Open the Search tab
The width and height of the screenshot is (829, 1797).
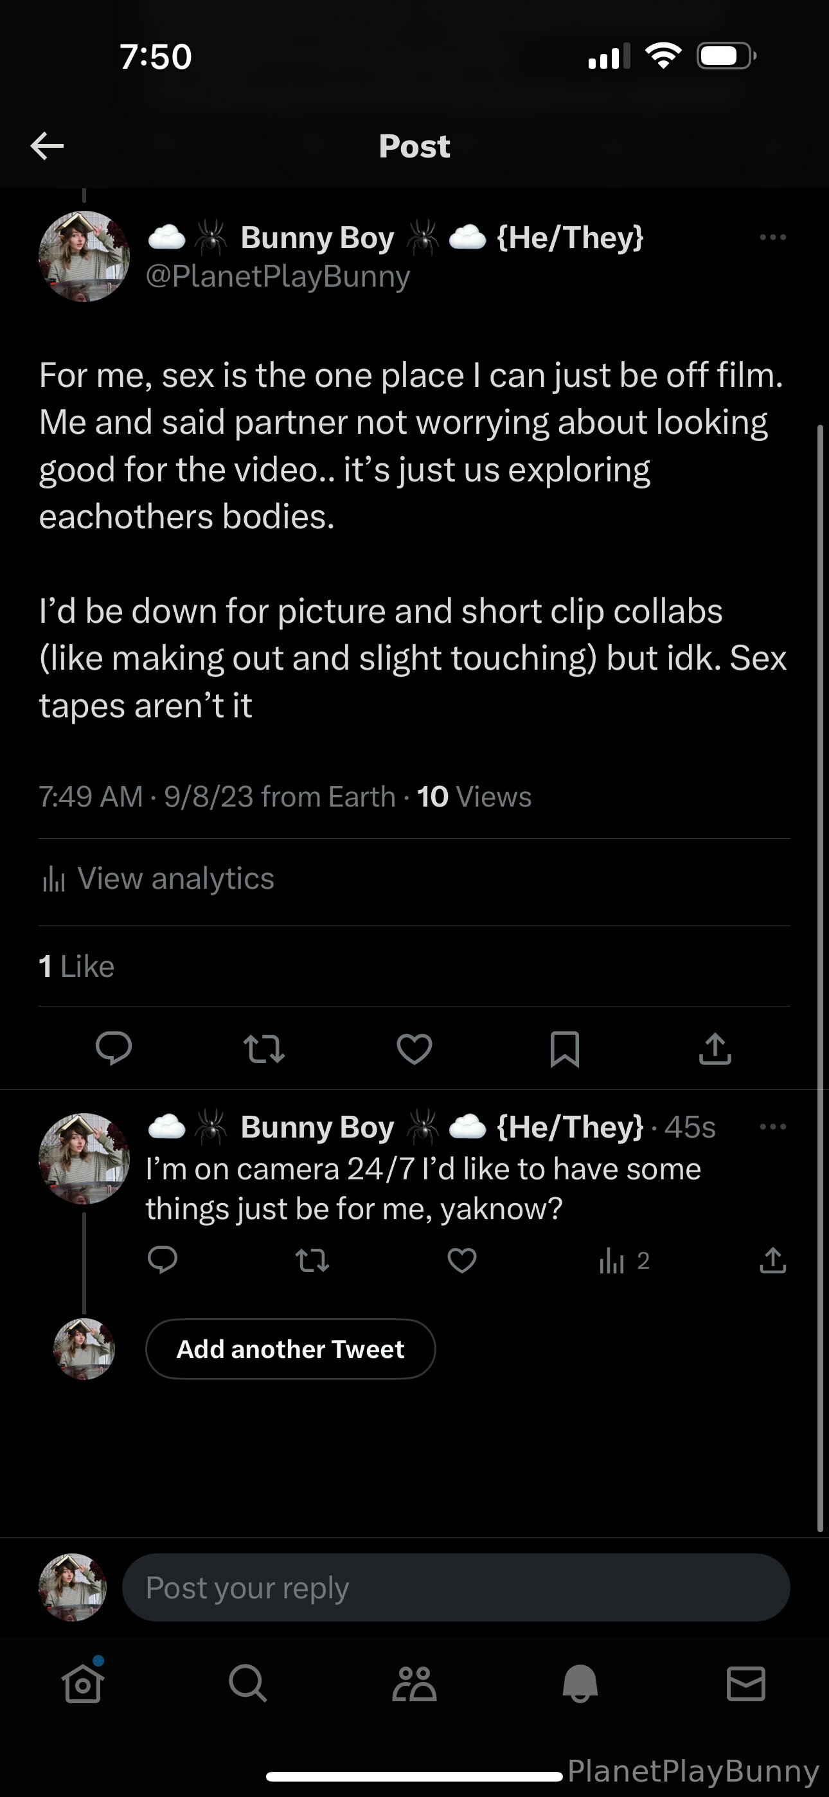coord(247,1684)
